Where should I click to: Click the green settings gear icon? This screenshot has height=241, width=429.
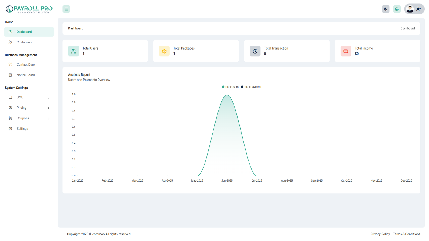coord(397,9)
